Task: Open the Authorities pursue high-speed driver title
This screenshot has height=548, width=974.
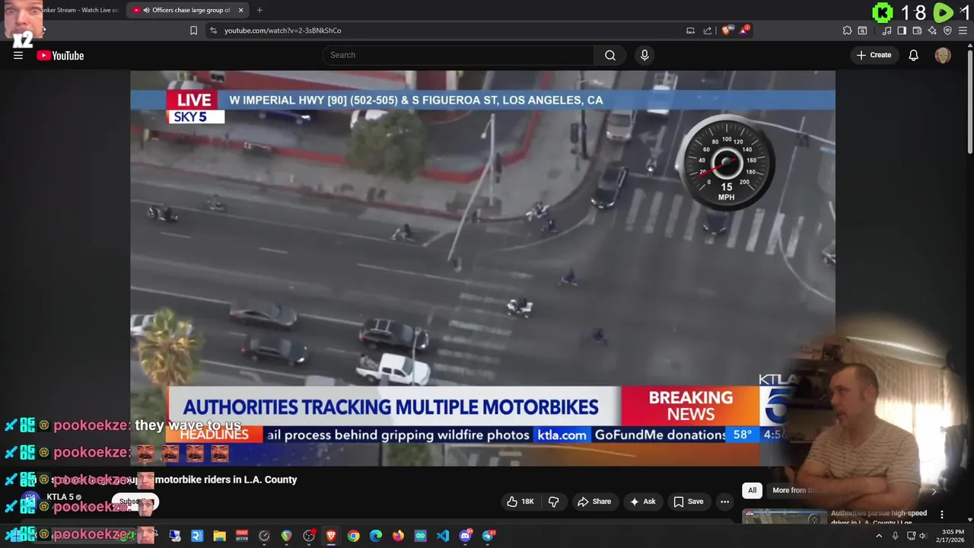Action: pos(879,518)
